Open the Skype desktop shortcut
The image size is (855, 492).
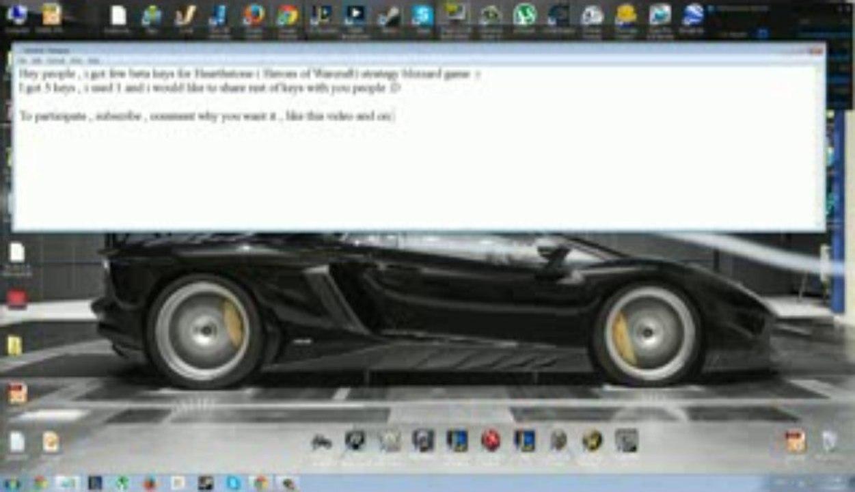pos(422,16)
